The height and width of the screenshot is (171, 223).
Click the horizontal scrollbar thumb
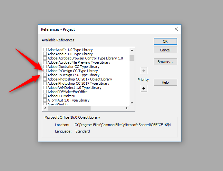tap(69, 108)
